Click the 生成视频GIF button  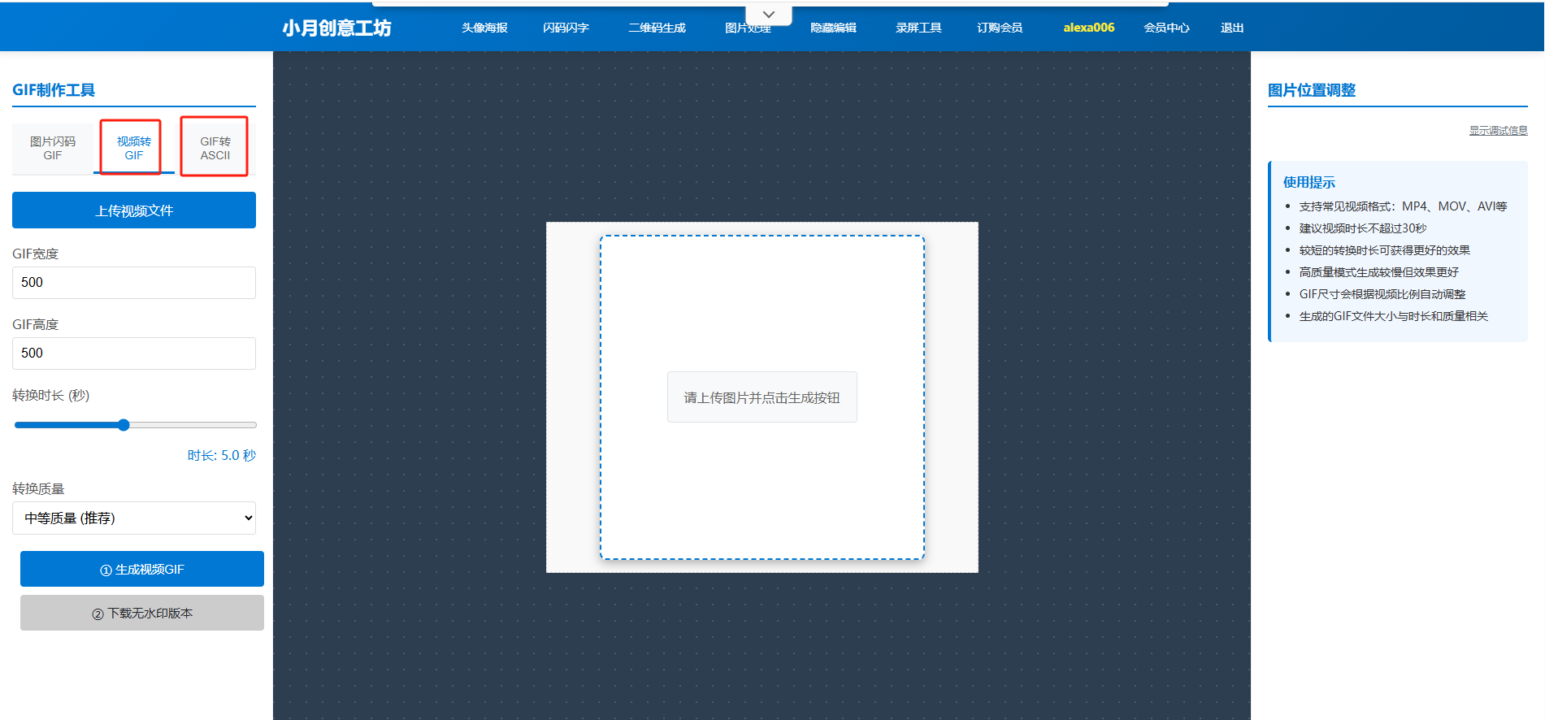pos(142,570)
